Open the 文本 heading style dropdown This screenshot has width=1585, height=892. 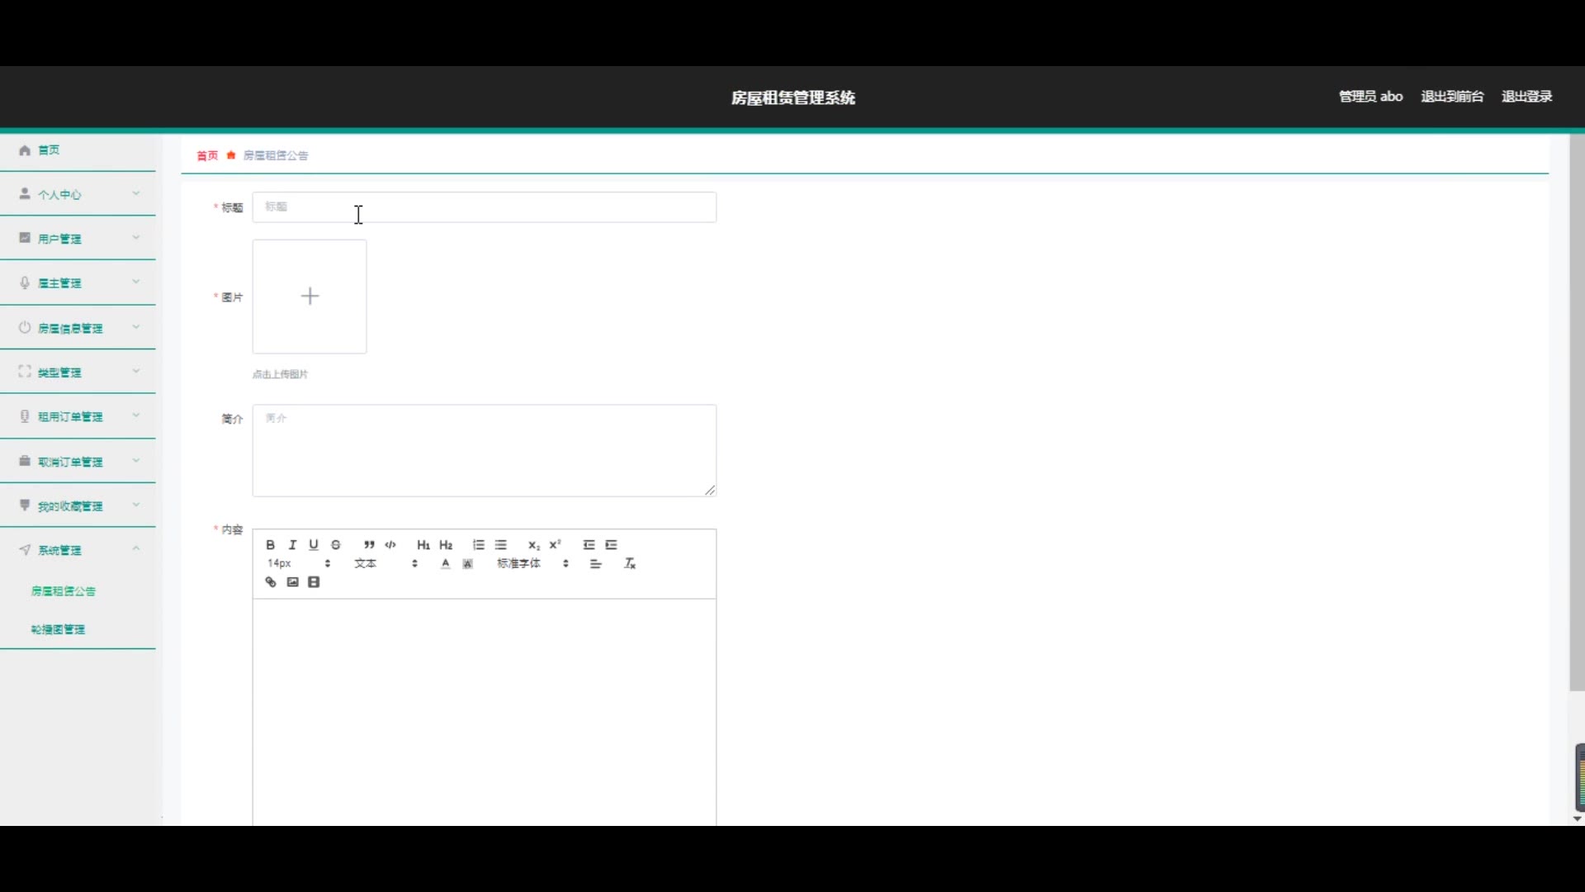tap(386, 564)
